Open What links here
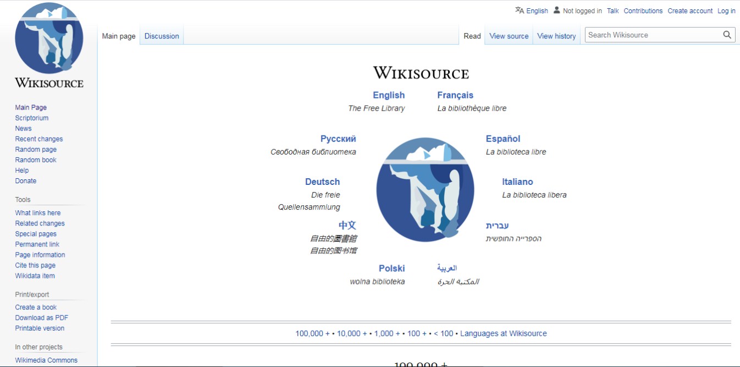 [x=38, y=213]
